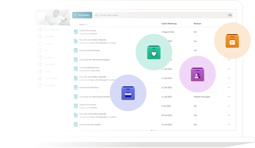Screen dimensions: 255x148
Task: Select Gesundheit category label
Action: (49, 85)
